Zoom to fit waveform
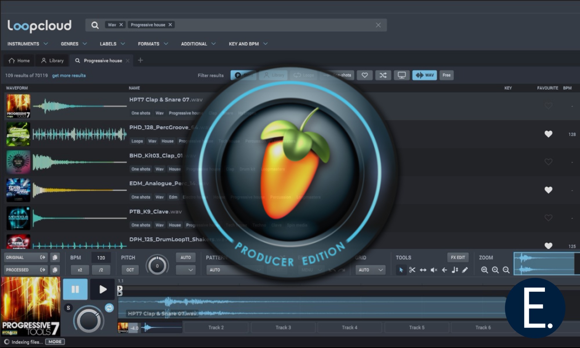This screenshot has width=580, height=348. pyautogui.click(x=484, y=270)
